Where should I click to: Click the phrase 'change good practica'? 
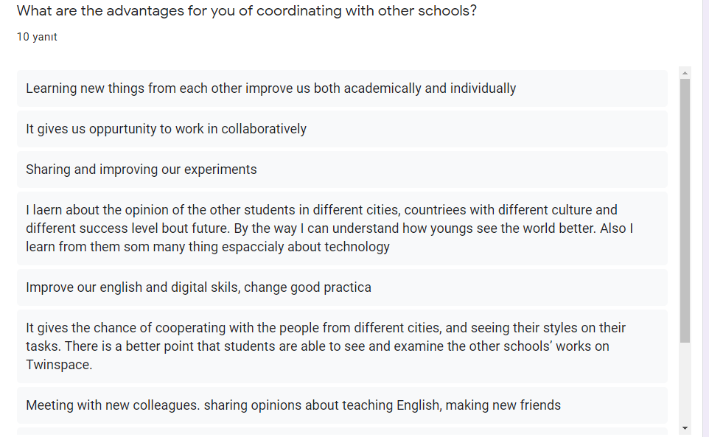point(307,287)
